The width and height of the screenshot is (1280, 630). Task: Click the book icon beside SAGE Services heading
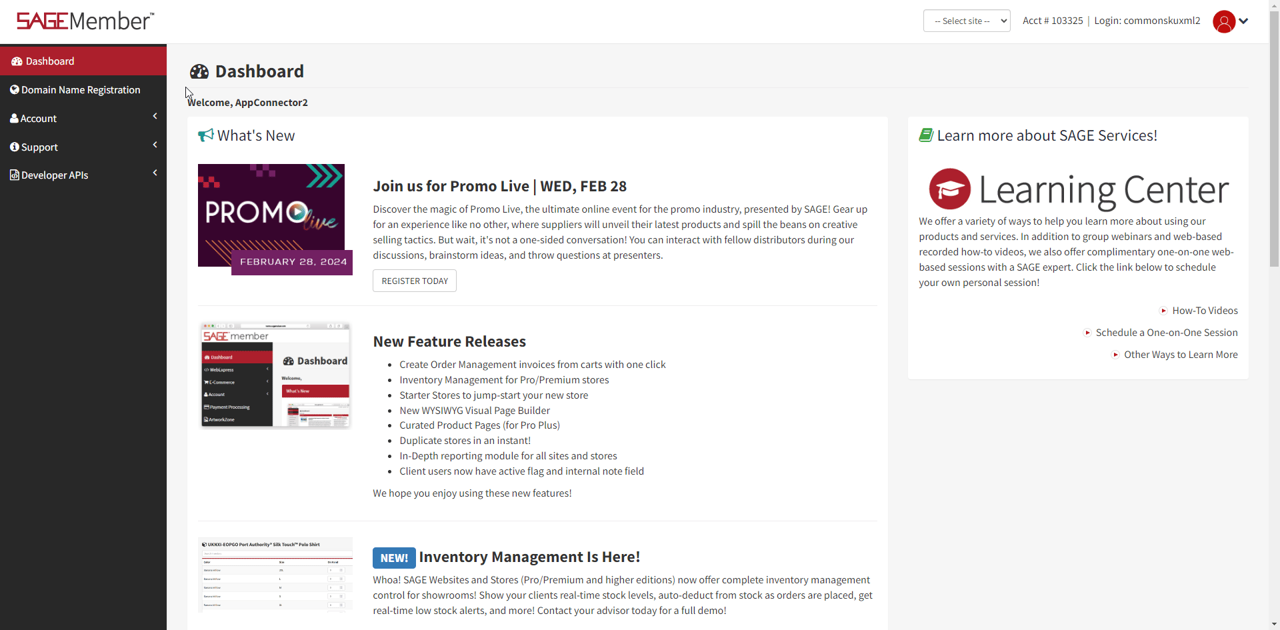click(x=926, y=134)
